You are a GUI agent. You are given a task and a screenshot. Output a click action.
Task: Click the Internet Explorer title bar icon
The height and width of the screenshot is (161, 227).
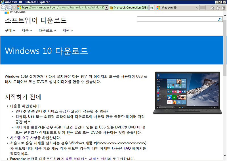[x=2, y=2]
